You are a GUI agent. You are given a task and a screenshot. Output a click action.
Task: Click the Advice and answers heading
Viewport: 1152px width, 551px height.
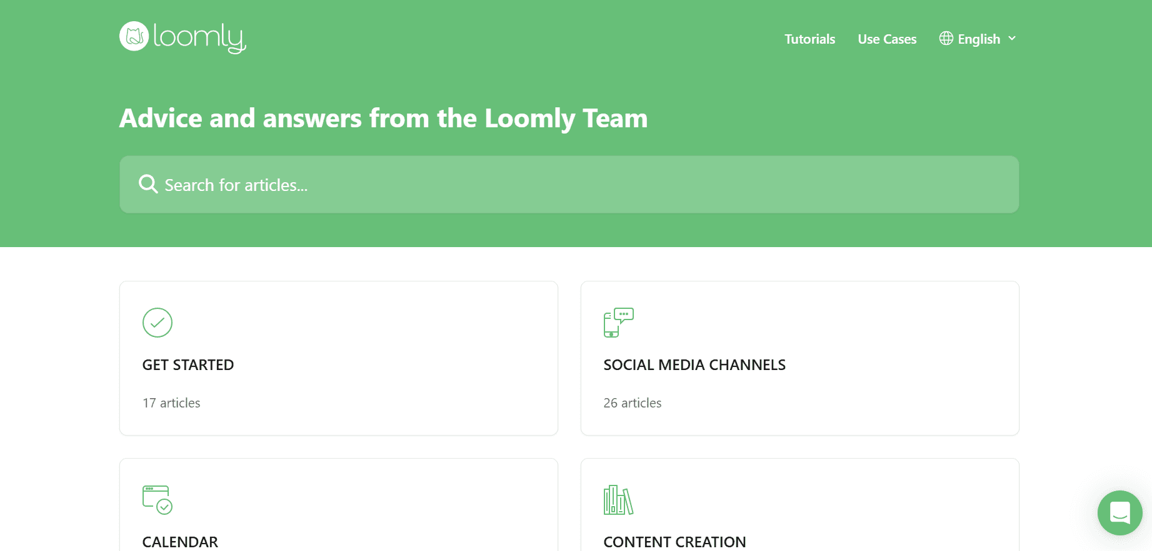coord(383,119)
